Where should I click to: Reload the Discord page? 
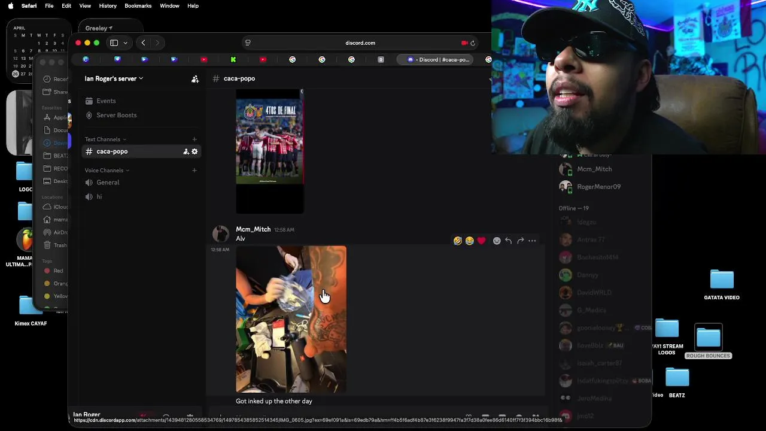[x=473, y=43]
